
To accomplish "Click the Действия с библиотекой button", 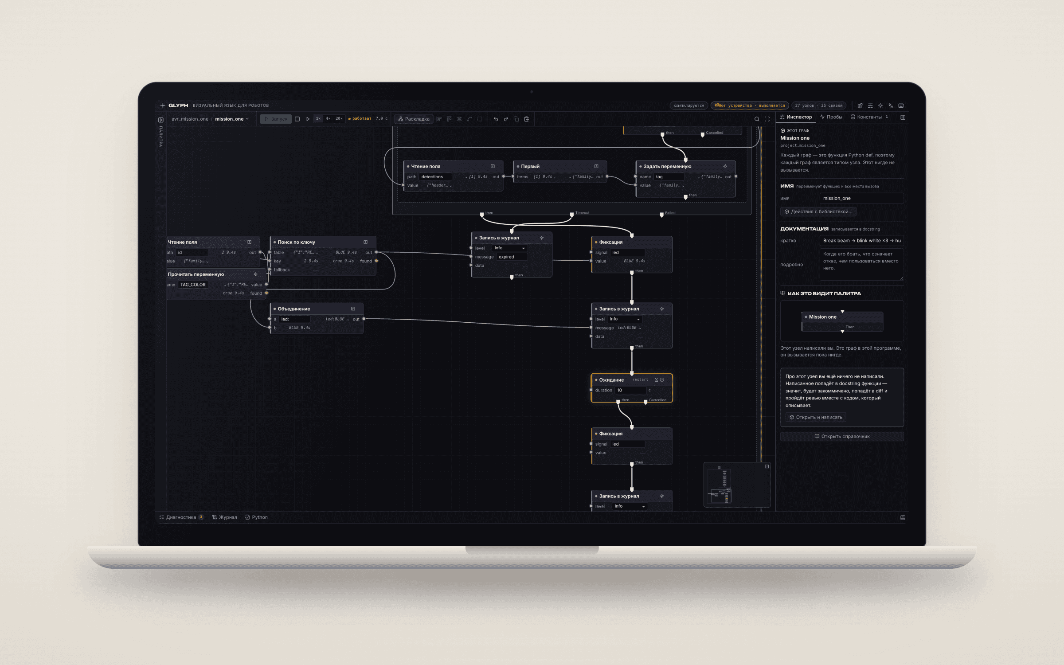I will [818, 211].
